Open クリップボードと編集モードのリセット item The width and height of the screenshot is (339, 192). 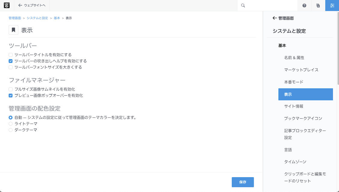click(x=305, y=177)
